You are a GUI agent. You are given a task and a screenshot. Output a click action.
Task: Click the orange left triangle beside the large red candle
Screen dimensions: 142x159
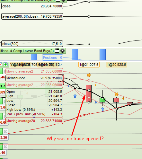pyautogui.click(x=95, y=85)
